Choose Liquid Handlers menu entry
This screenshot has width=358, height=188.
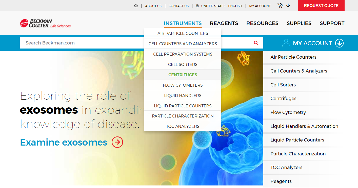(x=183, y=96)
